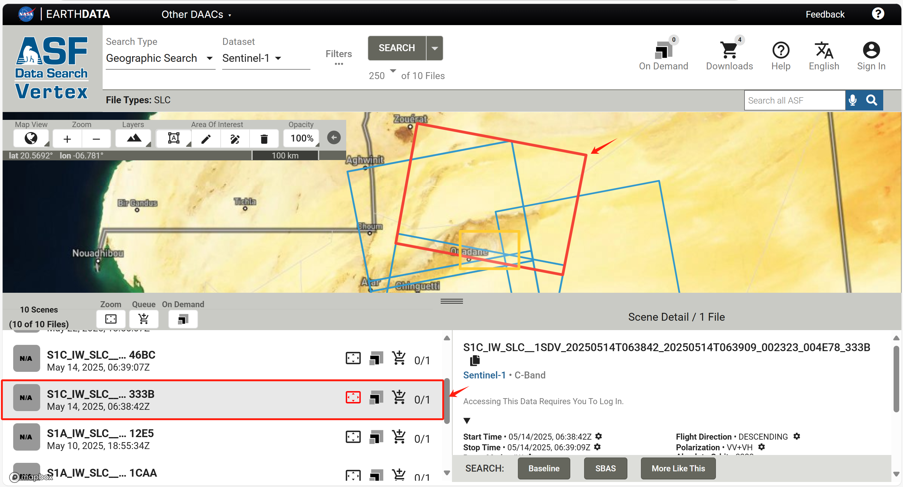903x487 pixels.
Task: Click the Baseline search button
Action: 544,468
